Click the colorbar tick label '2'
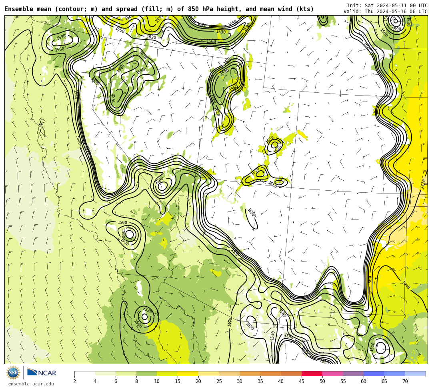The width and height of the screenshot is (432, 389). click(x=74, y=381)
